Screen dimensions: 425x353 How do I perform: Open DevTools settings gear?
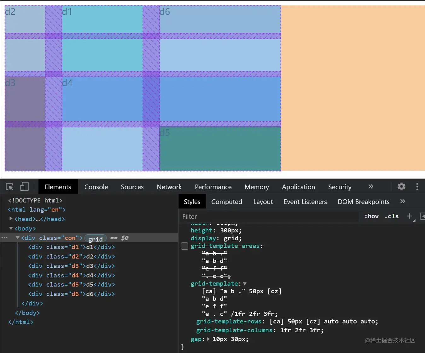401,186
